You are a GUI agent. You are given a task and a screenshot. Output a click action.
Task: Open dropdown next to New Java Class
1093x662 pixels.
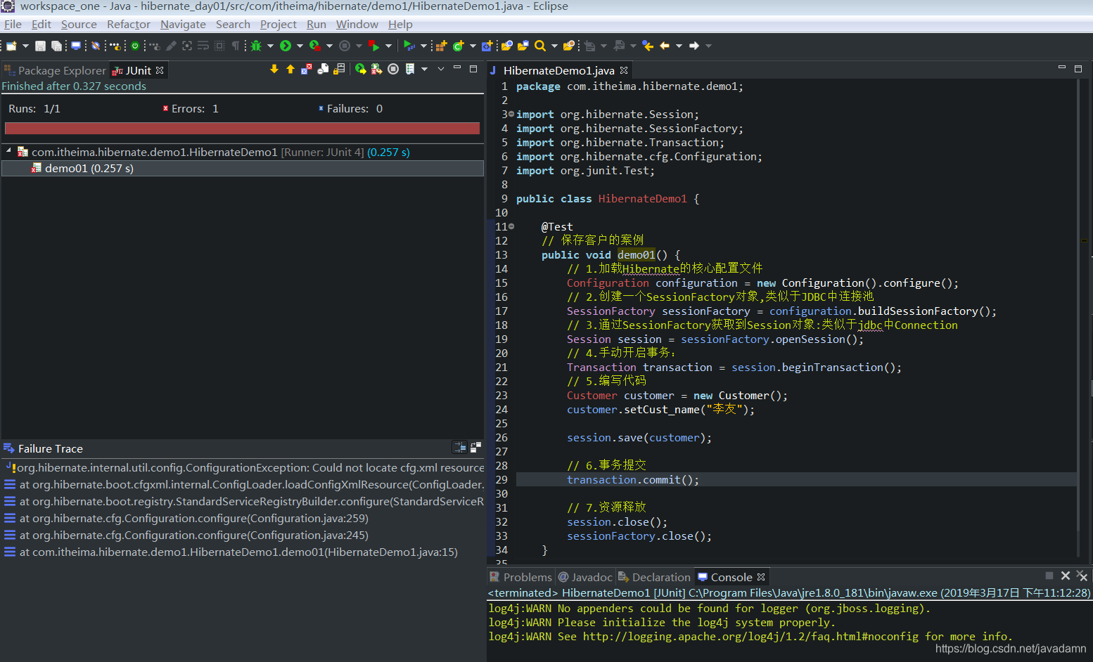473,46
